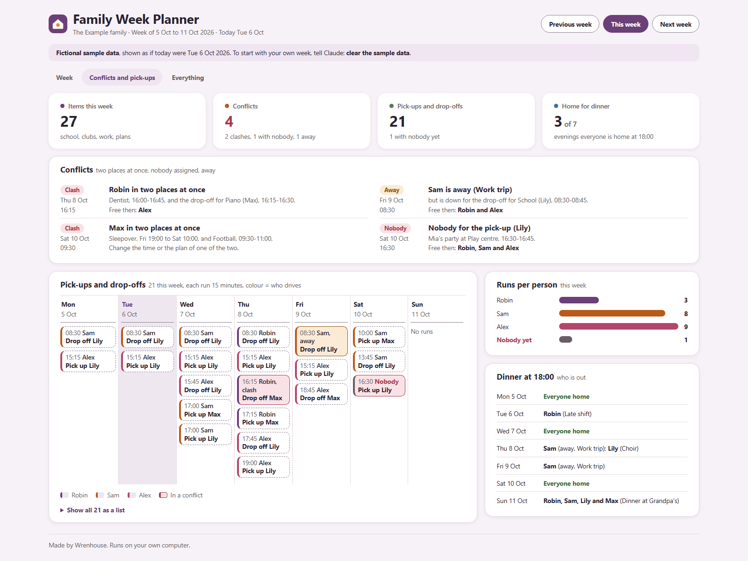This screenshot has height=561, width=748.
Task: Click 'clear the sample data' text
Action: (x=378, y=53)
